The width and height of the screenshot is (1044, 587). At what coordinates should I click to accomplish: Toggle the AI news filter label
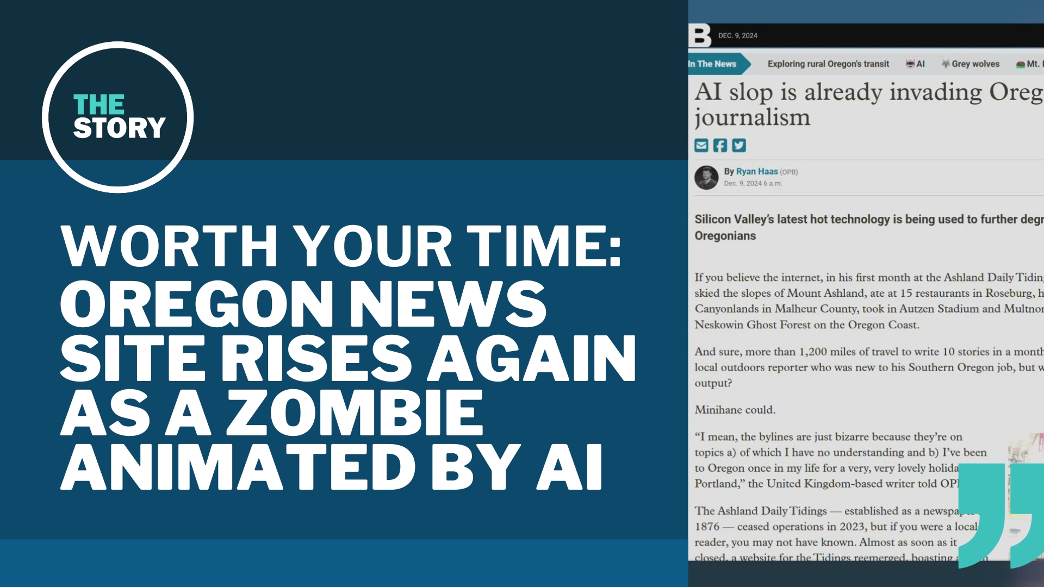click(x=918, y=64)
